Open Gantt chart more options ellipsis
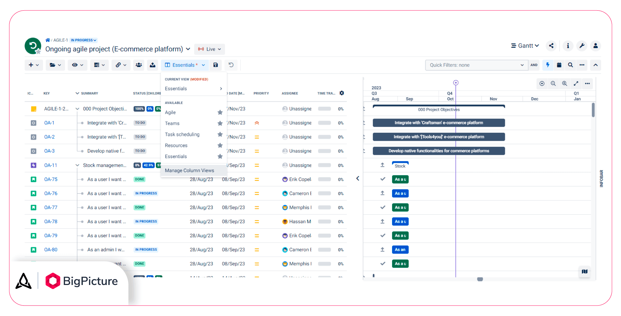 tap(587, 83)
